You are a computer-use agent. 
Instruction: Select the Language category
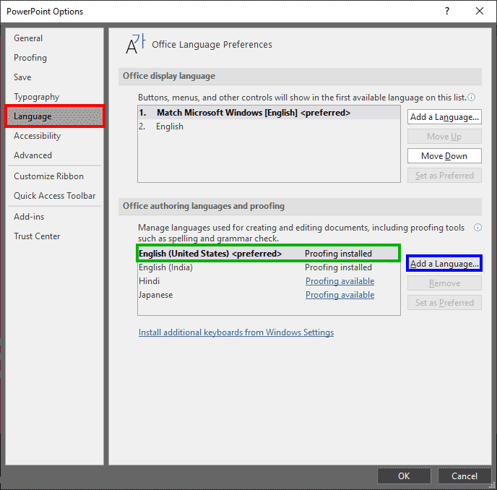click(x=54, y=116)
